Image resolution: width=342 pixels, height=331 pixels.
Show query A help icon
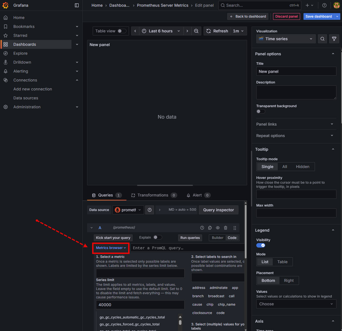pos(202,228)
